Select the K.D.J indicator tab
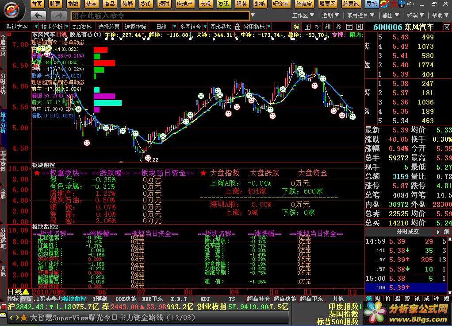 pos(179,299)
